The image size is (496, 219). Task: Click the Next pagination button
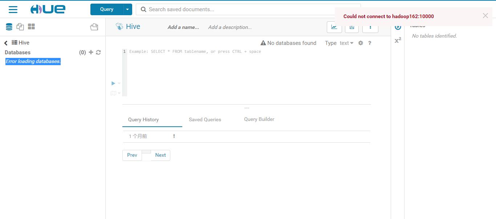[160, 155]
